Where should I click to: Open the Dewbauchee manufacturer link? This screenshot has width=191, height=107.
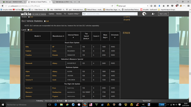[x=57, y=92]
